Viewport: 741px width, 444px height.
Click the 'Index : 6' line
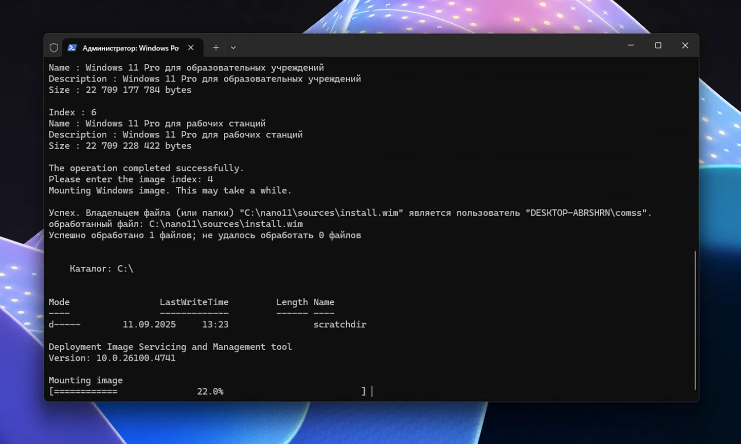73,113
